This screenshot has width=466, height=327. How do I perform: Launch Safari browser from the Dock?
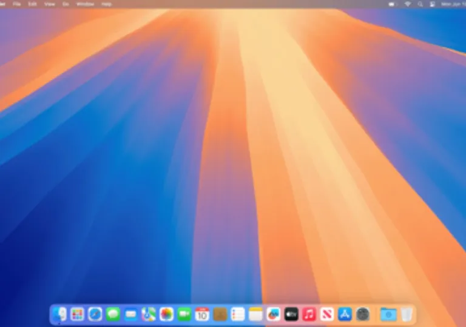pos(95,314)
